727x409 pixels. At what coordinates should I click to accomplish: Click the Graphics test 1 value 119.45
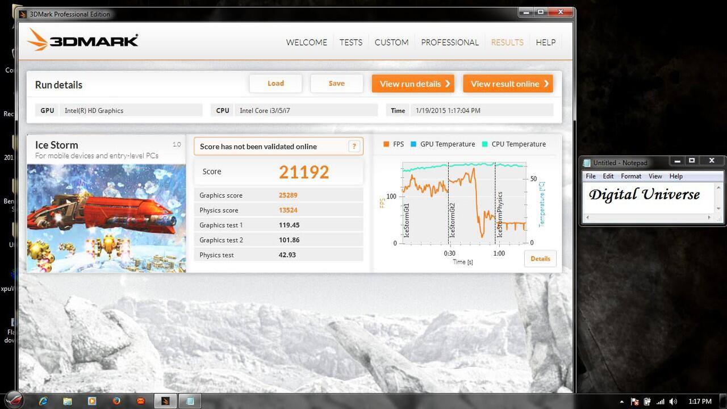click(x=289, y=225)
